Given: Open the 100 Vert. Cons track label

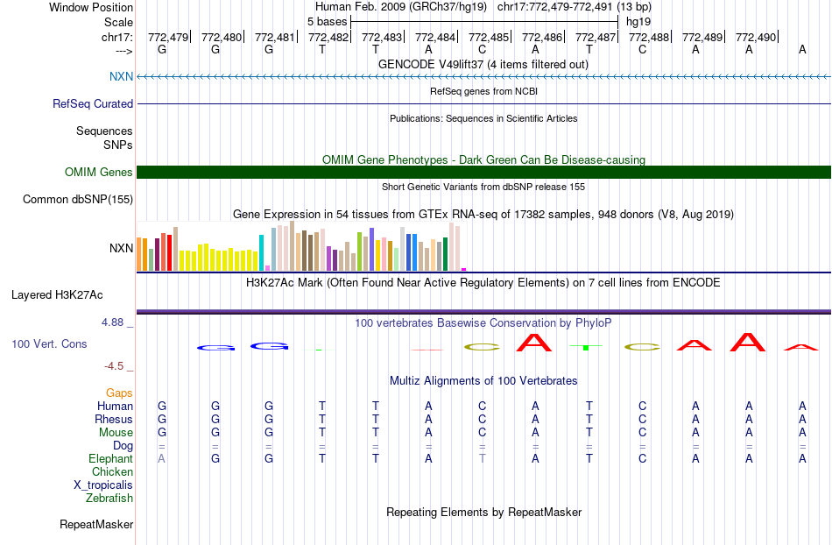Looking at the screenshot, I should 49,343.
